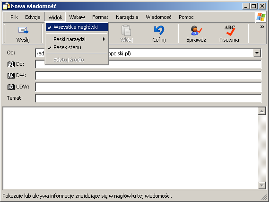The width and height of the screenshot is (269, 202).
Task: Click the message window title bar icon
Action: click(x=7, y=6)
